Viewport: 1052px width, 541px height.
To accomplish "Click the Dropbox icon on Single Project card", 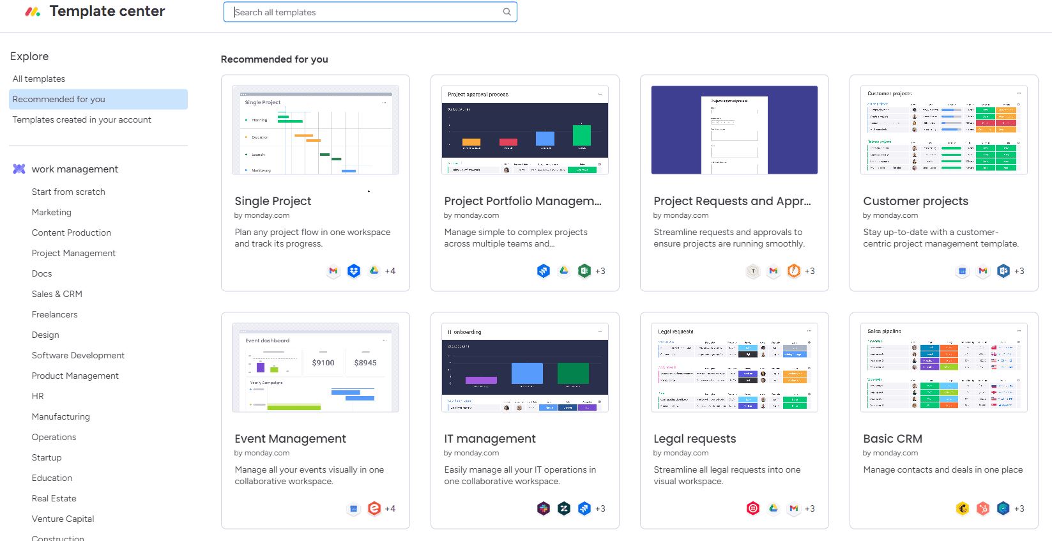I will click(354, 271).
